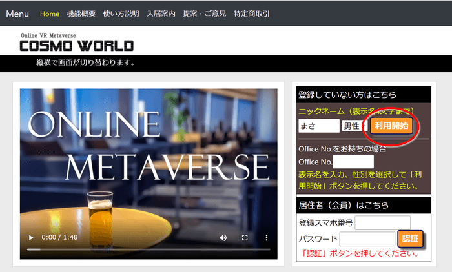Screen dimensions: 452x272
Task: Open the 使い方説明 page
Action: [x=121, y=14]
